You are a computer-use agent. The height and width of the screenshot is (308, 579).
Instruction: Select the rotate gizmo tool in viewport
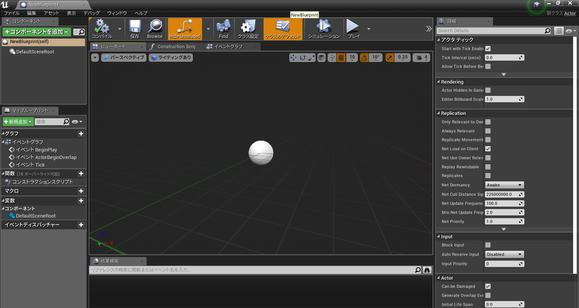tap(303, 57)
